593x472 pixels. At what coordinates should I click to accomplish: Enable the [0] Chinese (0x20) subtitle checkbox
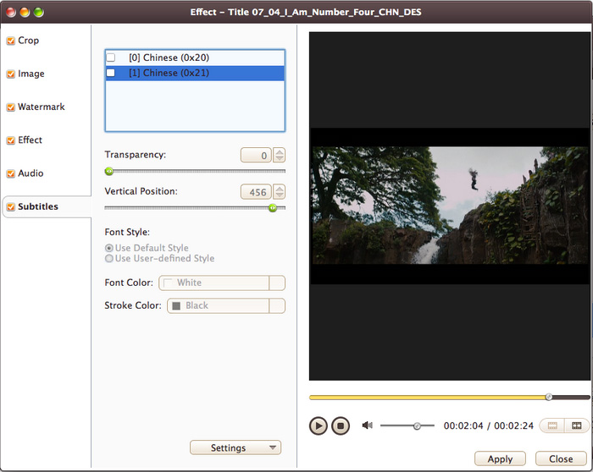pyautogui.click(x=110, y=58)
